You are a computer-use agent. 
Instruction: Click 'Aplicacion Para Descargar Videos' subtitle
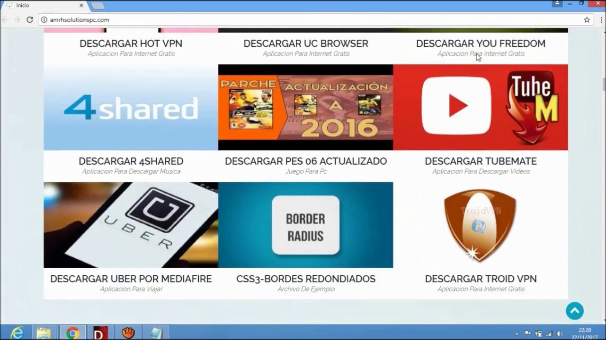point(481,171)
